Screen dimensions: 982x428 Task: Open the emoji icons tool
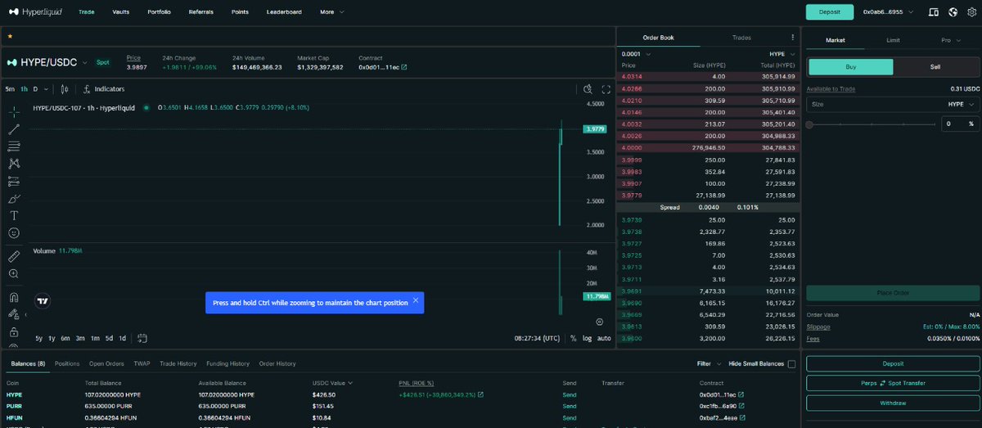click(x=14, y=233)
